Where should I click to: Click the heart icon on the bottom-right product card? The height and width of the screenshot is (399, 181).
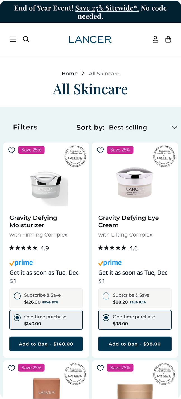click(100, 368)
